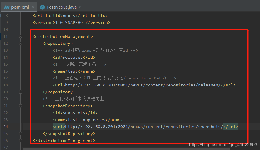The width and height of the screenshot is (260, 150).
Task: Collapse the snapshotRepository block at line 21
Action: pos(21,106)
